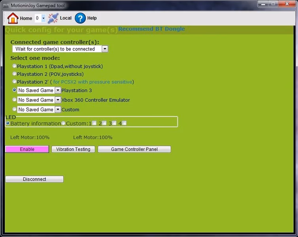Click the Disconnect button
This screenshot has width=298, height=237.
coord(34,179)
